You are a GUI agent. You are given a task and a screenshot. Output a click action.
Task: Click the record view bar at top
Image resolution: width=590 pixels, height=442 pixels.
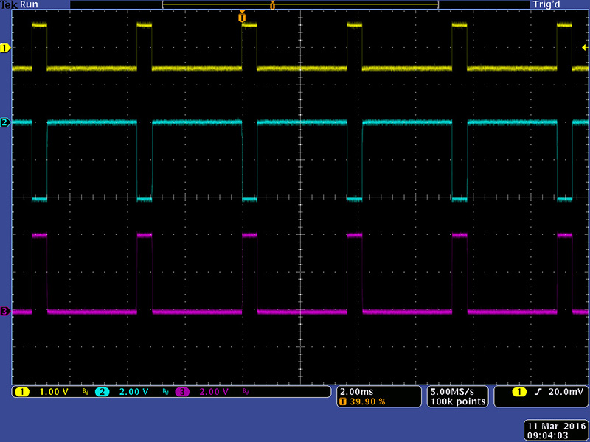[300, 4]
